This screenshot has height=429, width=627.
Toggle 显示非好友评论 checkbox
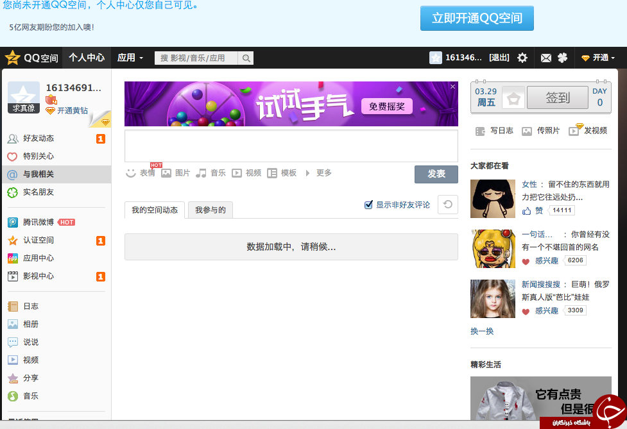point(368,205)
